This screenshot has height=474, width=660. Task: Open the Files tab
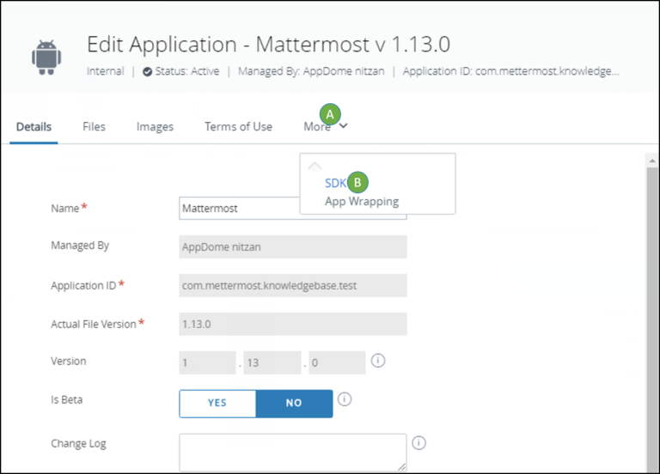pos(94,127)
